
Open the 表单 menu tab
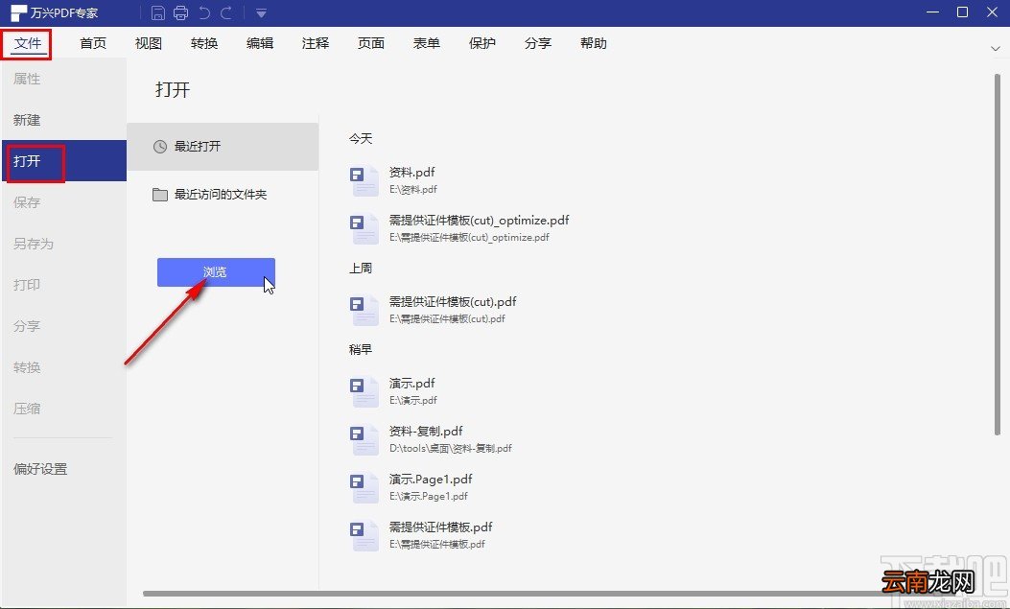pyautogui.click(x=427, y=43)
